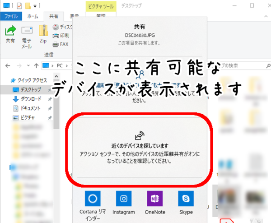This screenshot has width=271, height=223.
Task: Open the Picture Tools (ピクチャ ツール) tab
Action: point(101,6)
